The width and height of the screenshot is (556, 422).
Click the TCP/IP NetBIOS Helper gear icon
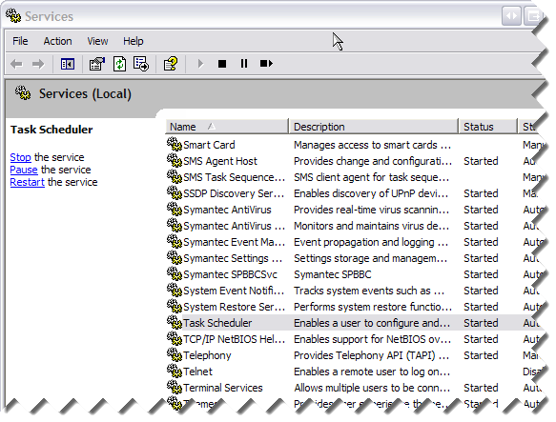175,338
